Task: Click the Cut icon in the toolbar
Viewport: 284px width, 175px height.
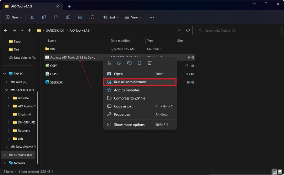Action: (x=32, y=17)
